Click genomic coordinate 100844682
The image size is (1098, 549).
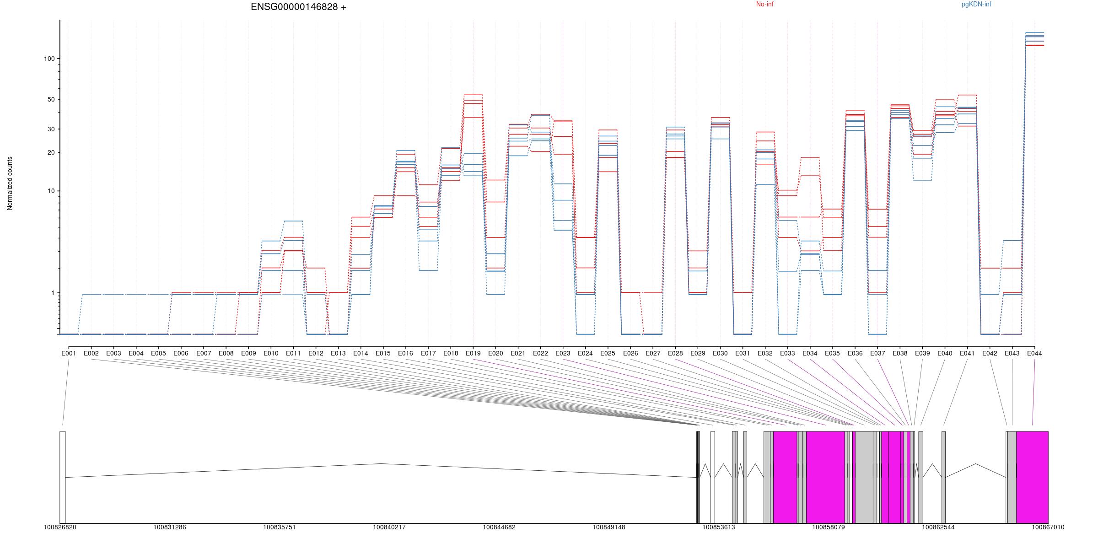tap(499, 527)
